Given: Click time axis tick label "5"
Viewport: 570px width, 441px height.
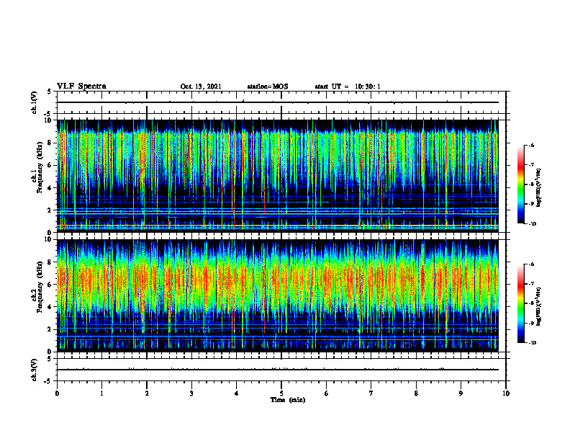Looking at the screenshot, I should (281, 393).
